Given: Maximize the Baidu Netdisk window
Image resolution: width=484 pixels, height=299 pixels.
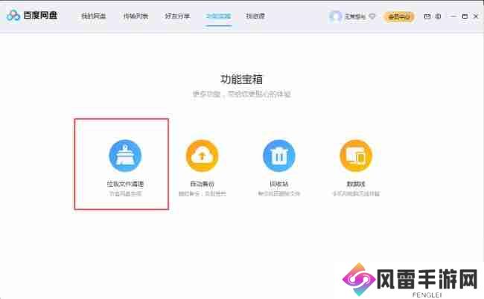Looking at the screenshot, I should 465,16.
